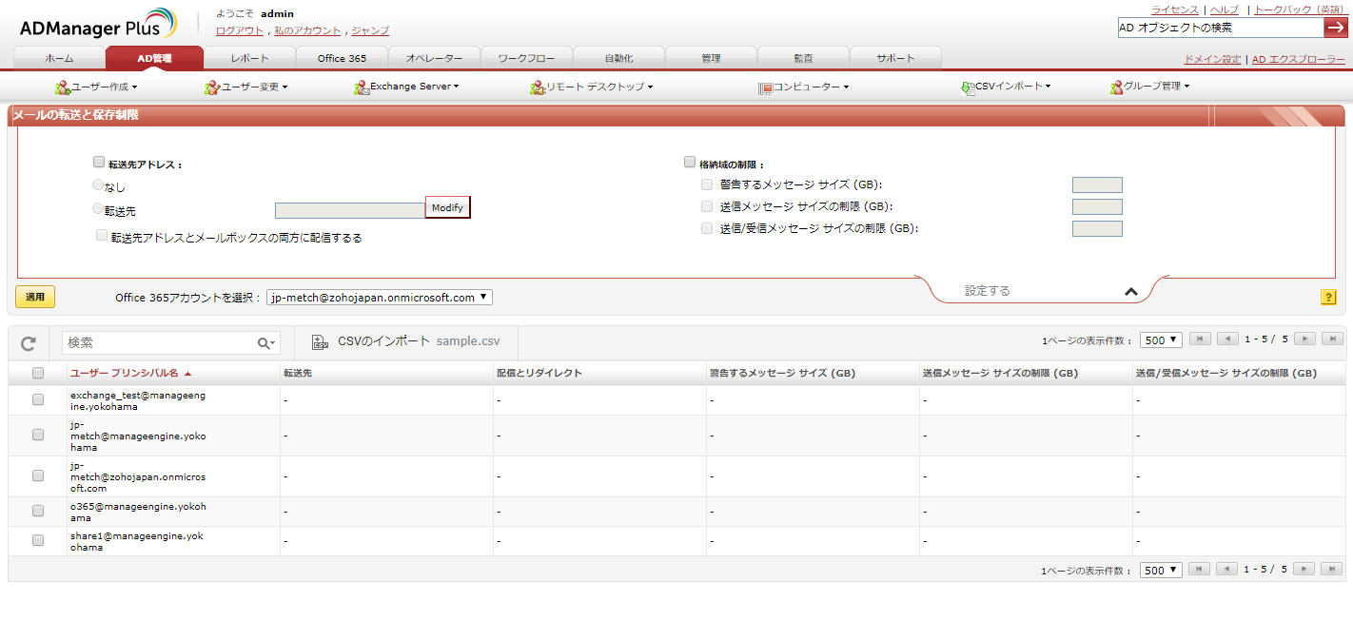Check 送信/受信メッセージ サイズの制限 (GB) option
1353x640 pixels.
pos(707,228)
